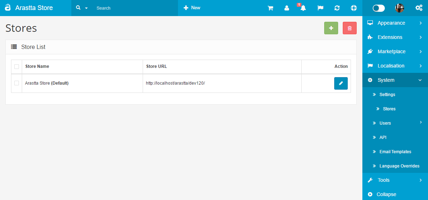Click the Stores page heading
The width and height of the screenshot is (428, 200).
point(21,28)
